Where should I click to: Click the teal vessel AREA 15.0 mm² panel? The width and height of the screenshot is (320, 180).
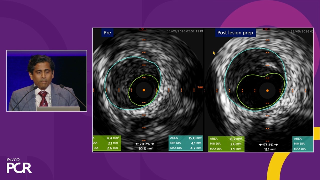186,143
